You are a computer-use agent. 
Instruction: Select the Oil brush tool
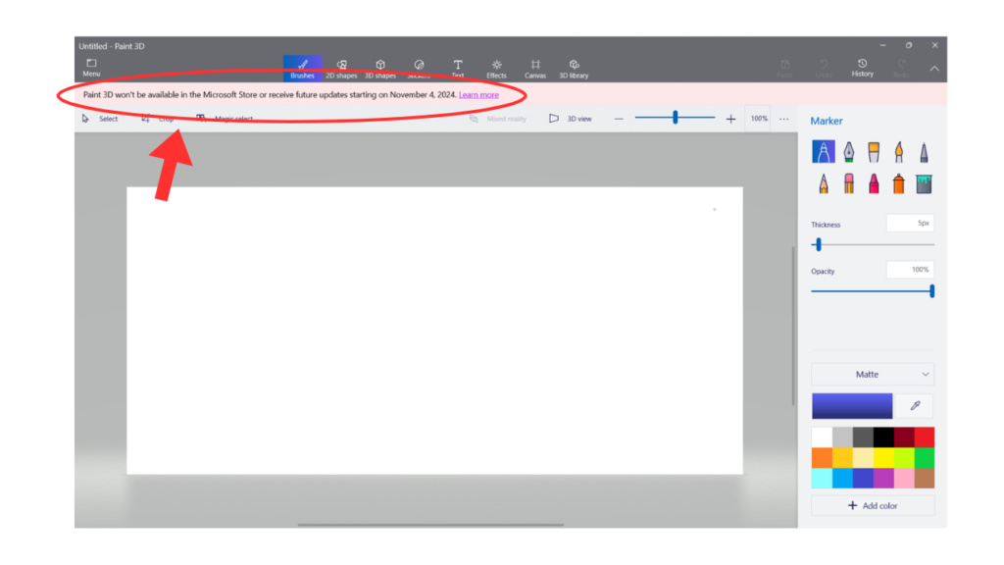(x=874, y=152)
